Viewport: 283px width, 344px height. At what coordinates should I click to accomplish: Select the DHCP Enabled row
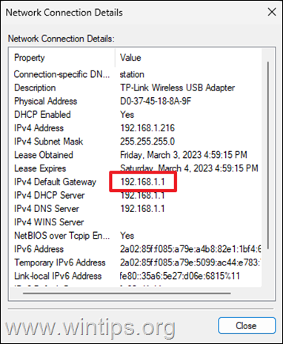click(135, 115)
